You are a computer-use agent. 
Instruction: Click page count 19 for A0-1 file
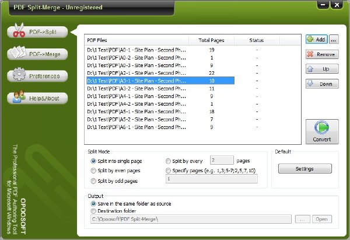coord(212,50)
